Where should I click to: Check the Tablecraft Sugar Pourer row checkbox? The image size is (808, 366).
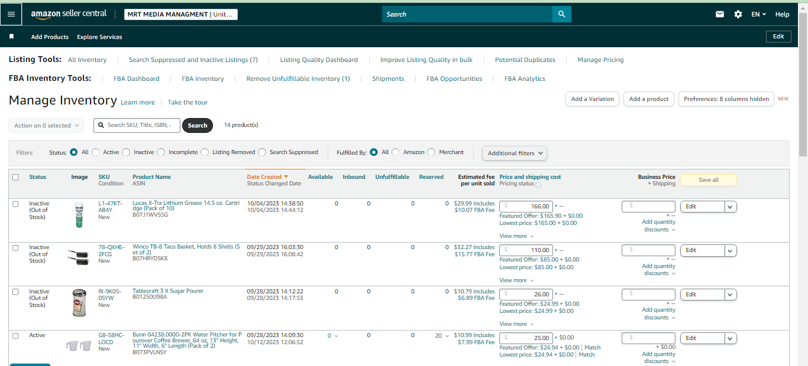point(15,292)
